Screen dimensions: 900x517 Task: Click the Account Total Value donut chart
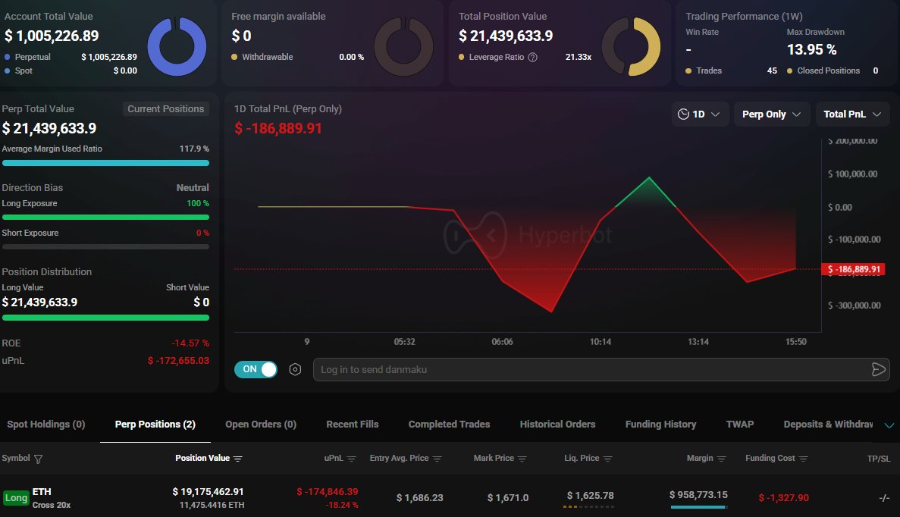tap(177, 46)
